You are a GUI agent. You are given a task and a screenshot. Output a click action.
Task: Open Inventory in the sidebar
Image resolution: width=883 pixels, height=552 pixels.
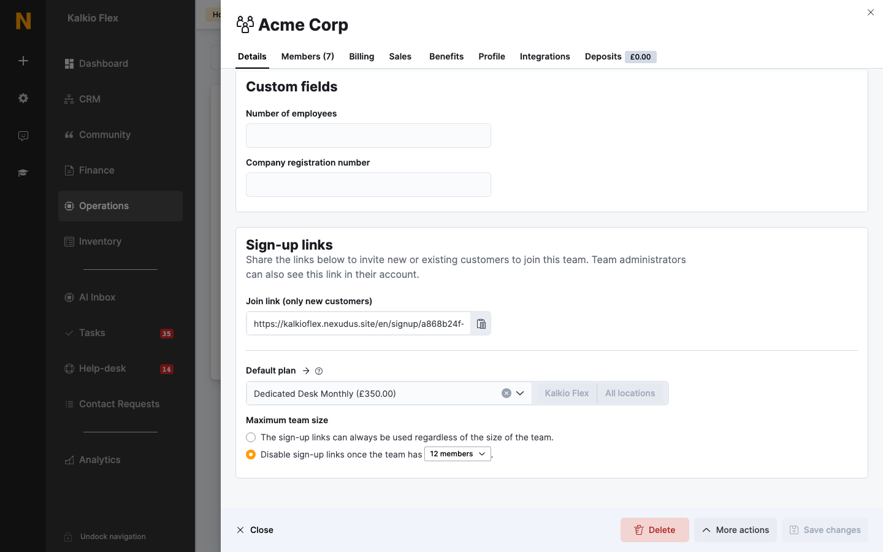(x=120, y=242)
